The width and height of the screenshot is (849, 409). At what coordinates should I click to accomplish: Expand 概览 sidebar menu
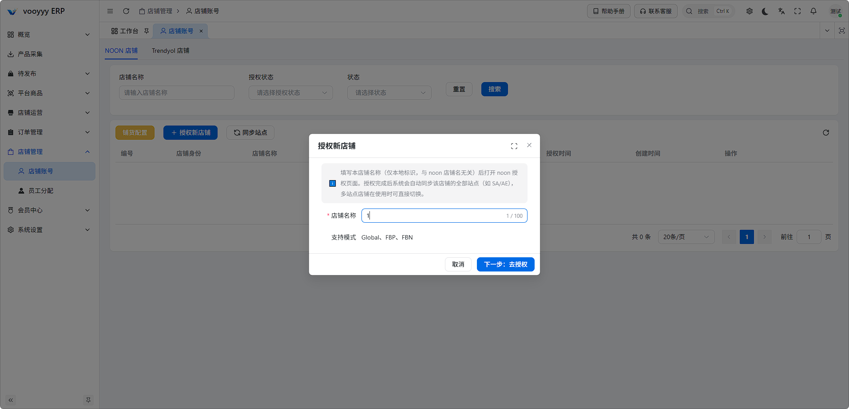coord(49,35)
